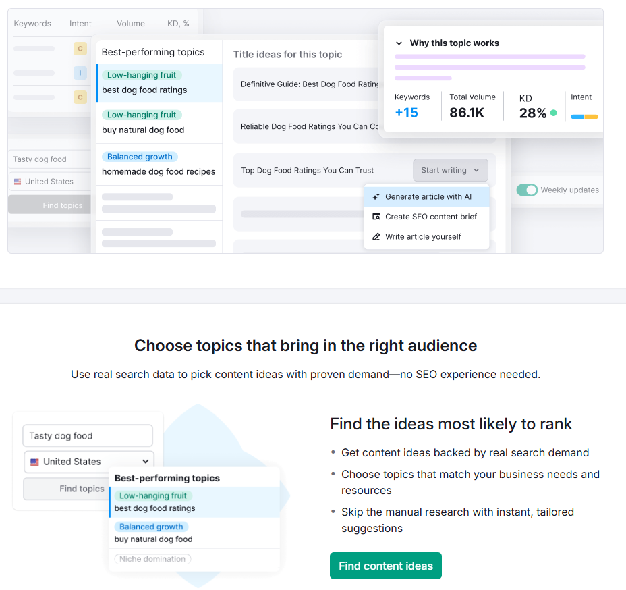
Task: Open the Start writing dropdown
Action: 451,171
